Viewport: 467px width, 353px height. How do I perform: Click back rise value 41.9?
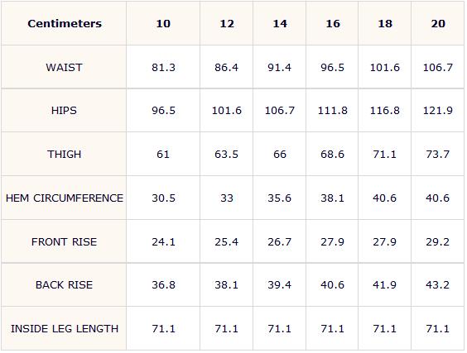384,285
